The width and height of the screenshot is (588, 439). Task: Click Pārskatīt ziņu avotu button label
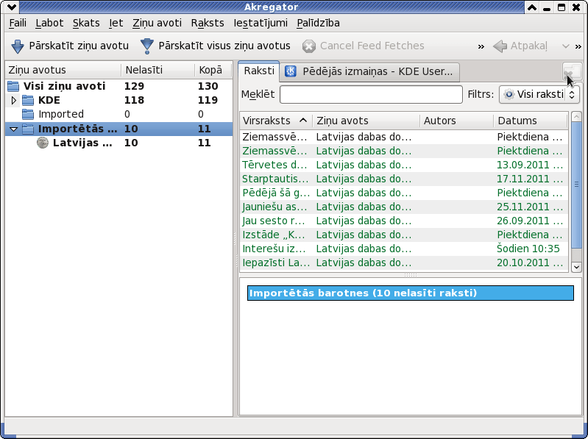(x=79, y=46)
